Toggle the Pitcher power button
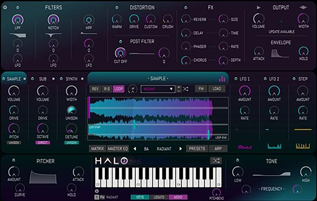This screenshot has height=201, width=317. tap(14, 160)
